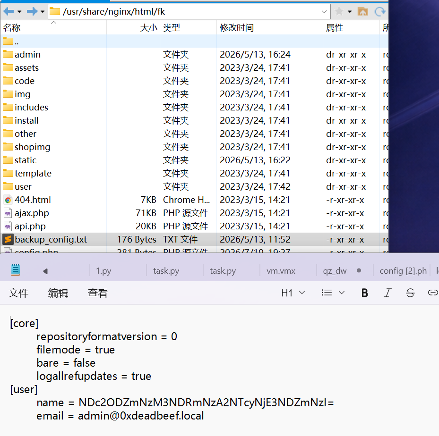Sort by the 名称 column header
Image resolution: width=439 pixels, height=436 pixels.
[53, 28]
